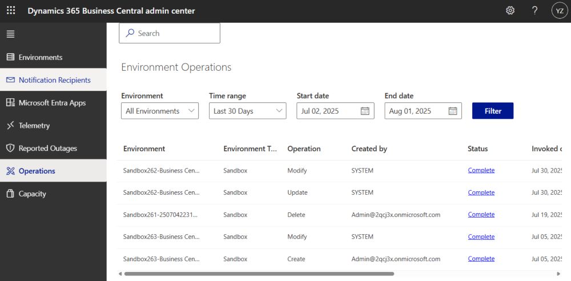Image resolution: width=571 pixels, height=281 pixels.
Task: Click the blue Filter button
Action: pyautogui.click(x=493, y=111)
